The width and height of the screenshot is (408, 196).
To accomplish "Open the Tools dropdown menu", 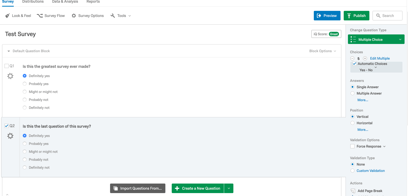I will pos(121,16).
